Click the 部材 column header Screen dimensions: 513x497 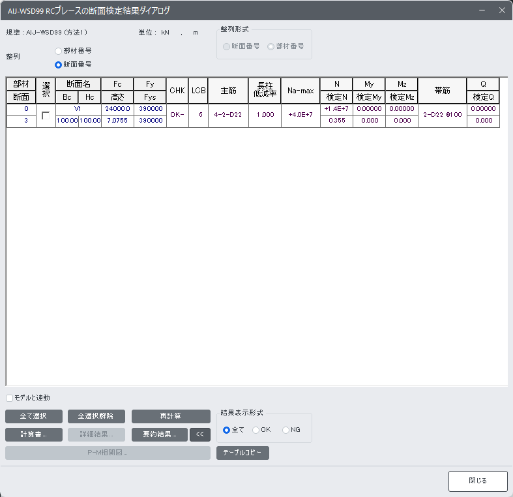tap(22, 84)
